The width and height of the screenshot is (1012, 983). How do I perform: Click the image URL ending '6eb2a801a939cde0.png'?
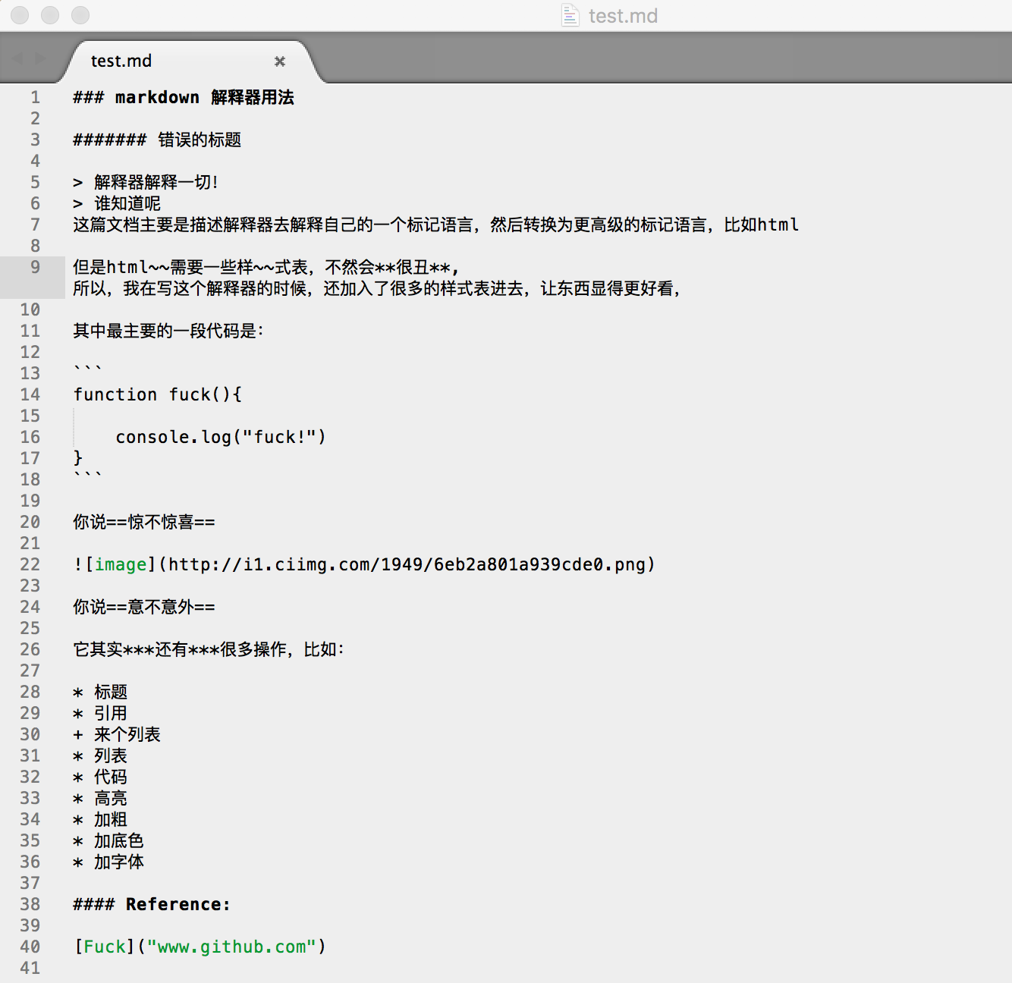pos(407,564)
